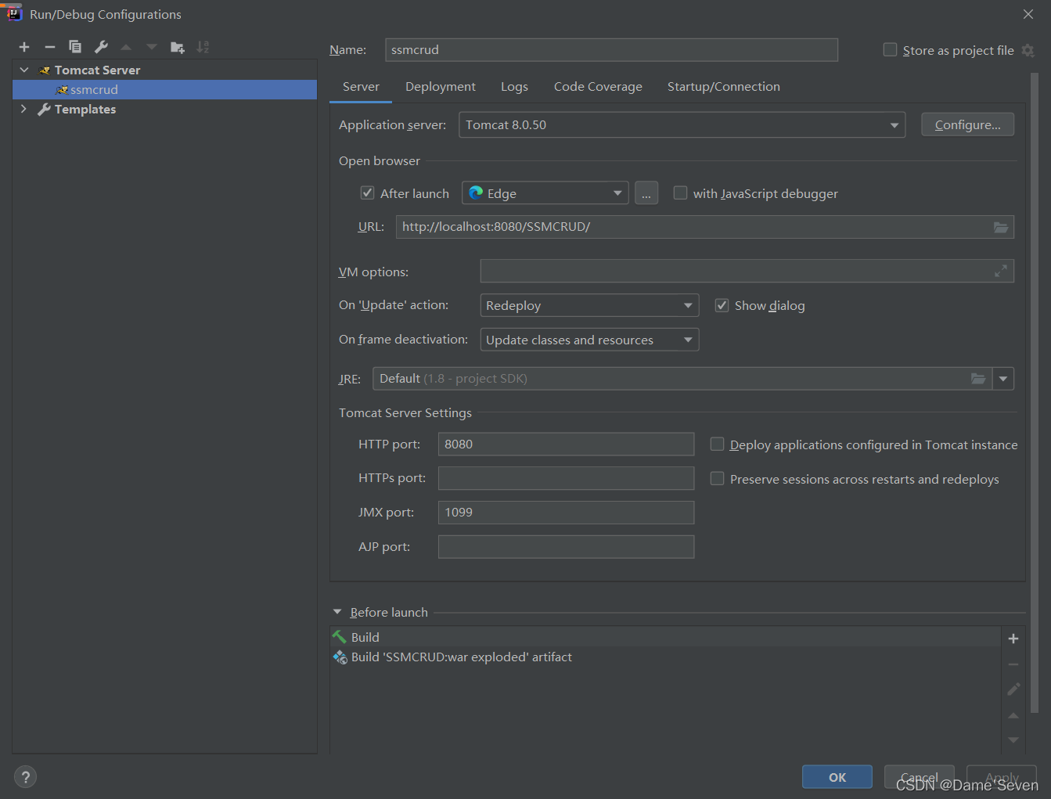Expand VM options field icon
The height and width of the screenshot is (799, 1051).
pyautogui.click(x=1001, y=271)
